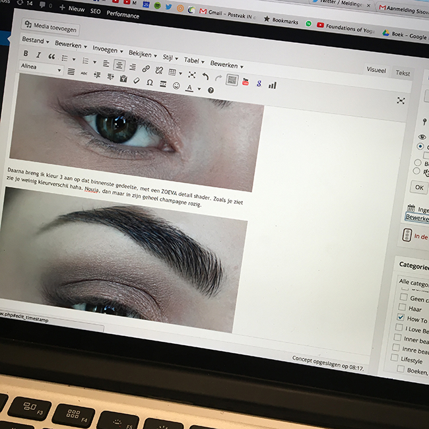This screenshot has width=429, height=429.
Task: Open keyboard shortcuts help question mark icon
Action: click(x=211, y=90)
